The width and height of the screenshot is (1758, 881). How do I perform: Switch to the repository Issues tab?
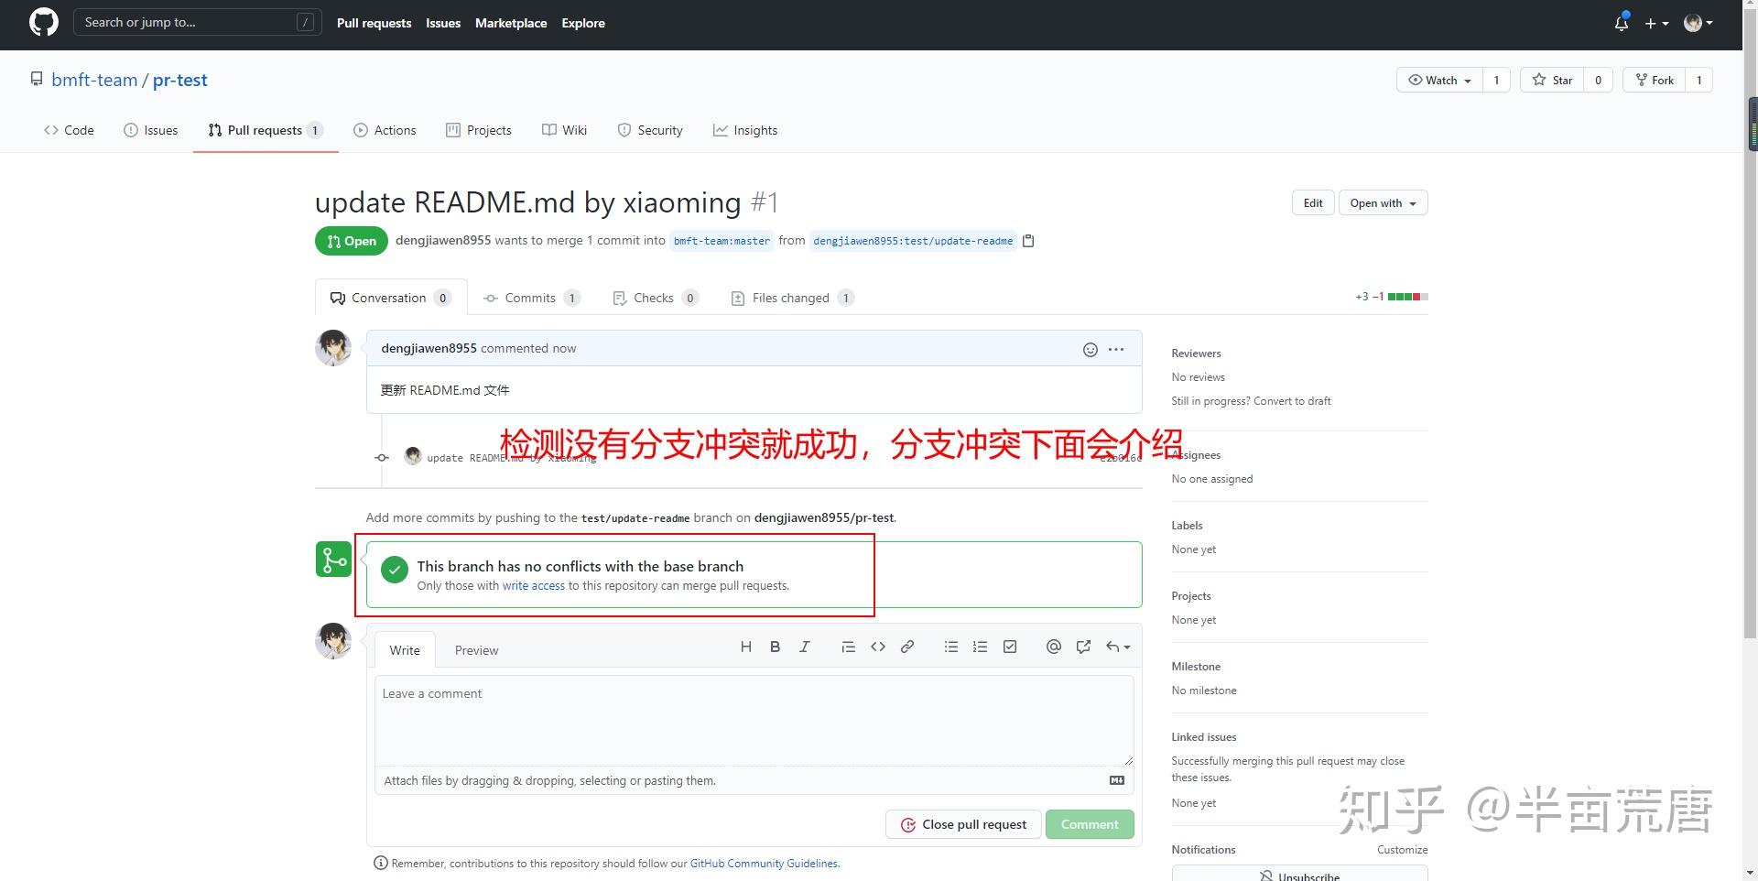[x=151, y=130]
